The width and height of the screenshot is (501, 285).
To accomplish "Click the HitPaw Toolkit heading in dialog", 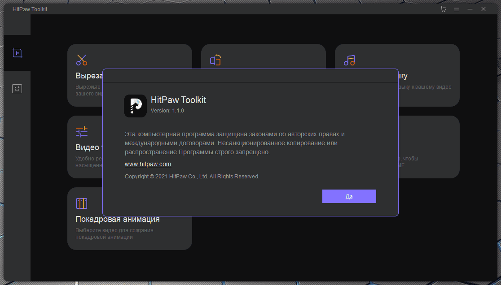I will click(x=178, y=100).
